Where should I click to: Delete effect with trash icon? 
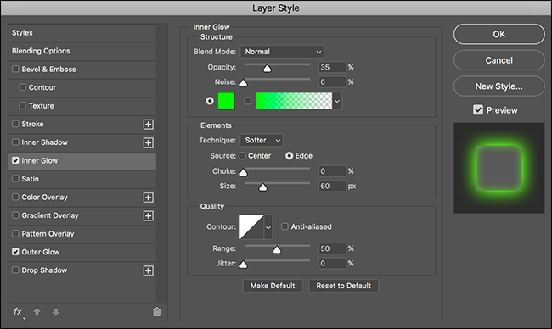tap(156, 312)
